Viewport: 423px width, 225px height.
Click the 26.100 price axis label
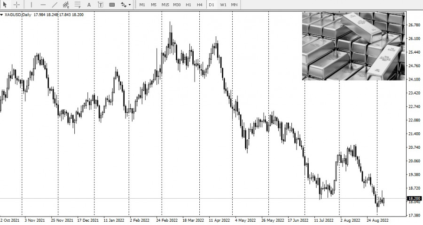(415, 39)
